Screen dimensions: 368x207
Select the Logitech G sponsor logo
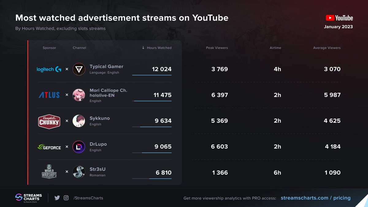[49, 69]
